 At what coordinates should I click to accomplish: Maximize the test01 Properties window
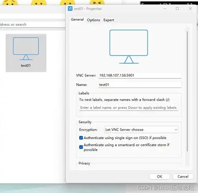[177, 9]
